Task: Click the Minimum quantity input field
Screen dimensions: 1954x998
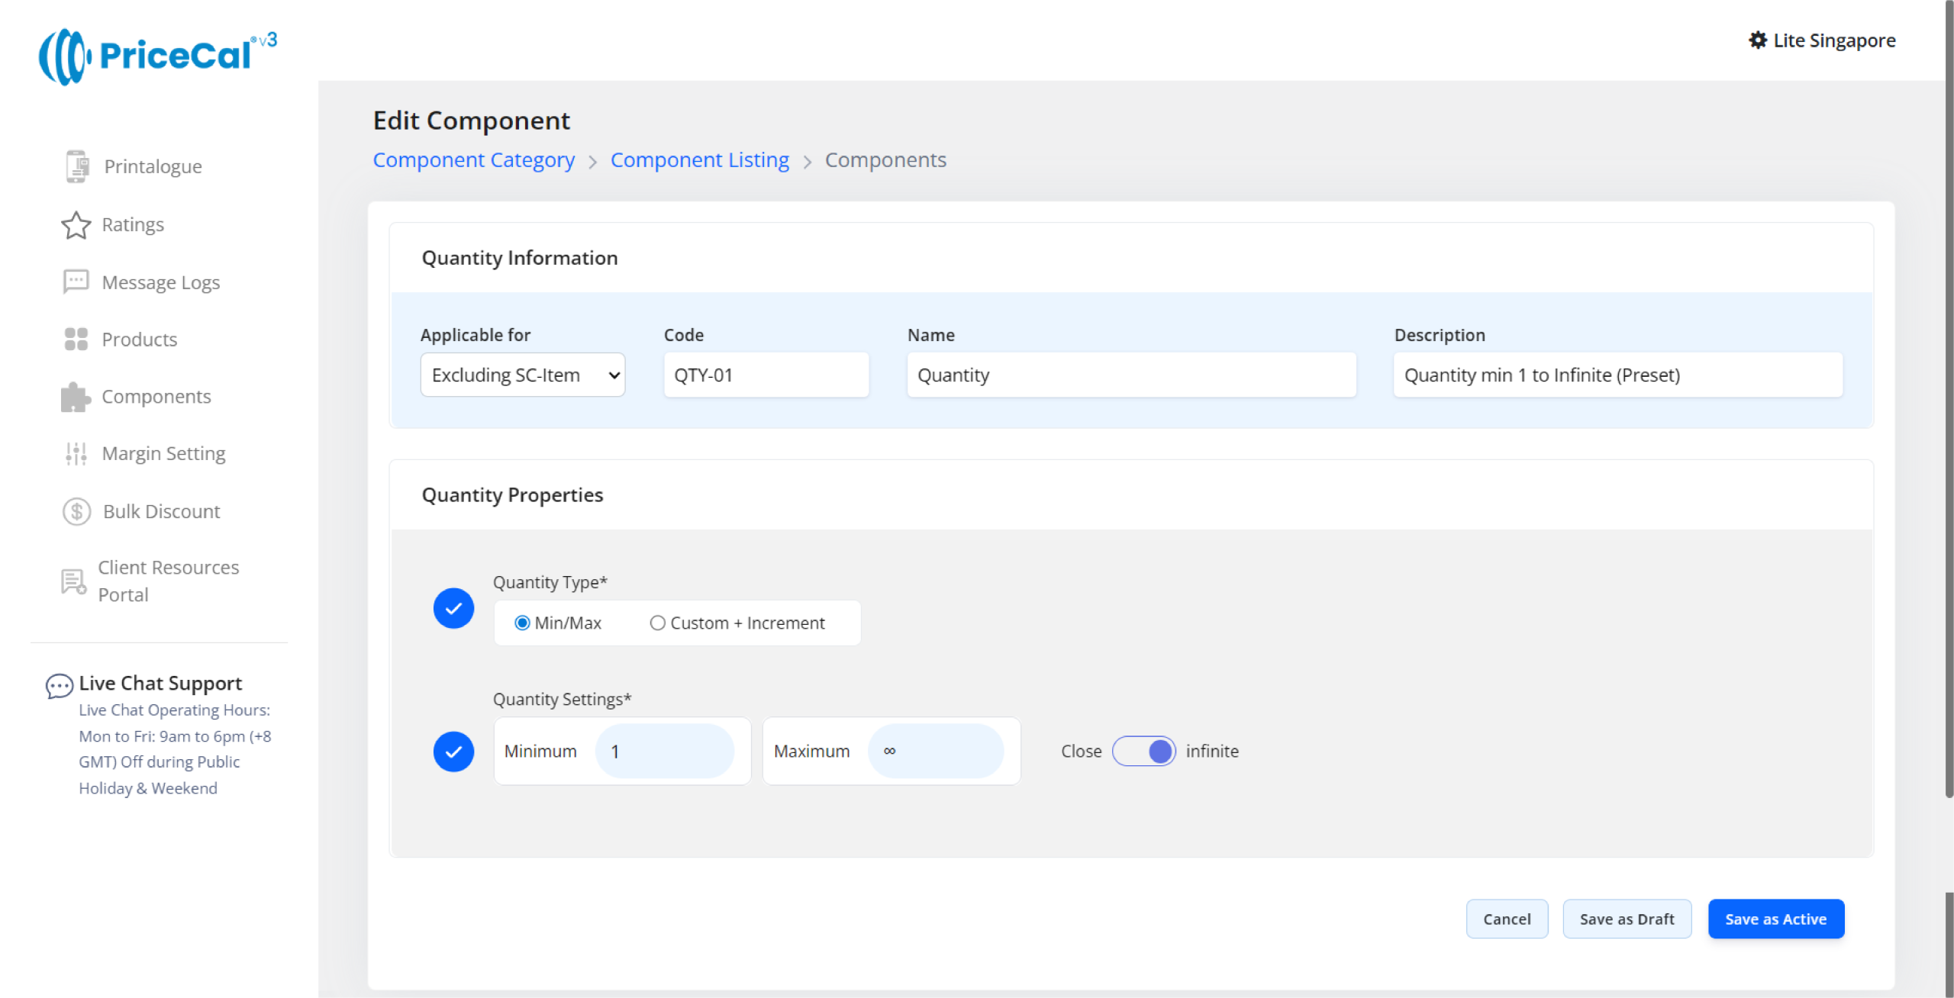Action: click(664, 752)
